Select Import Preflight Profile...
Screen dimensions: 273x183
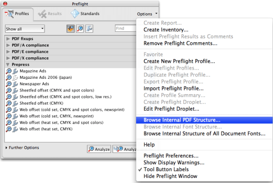(173, 88)
